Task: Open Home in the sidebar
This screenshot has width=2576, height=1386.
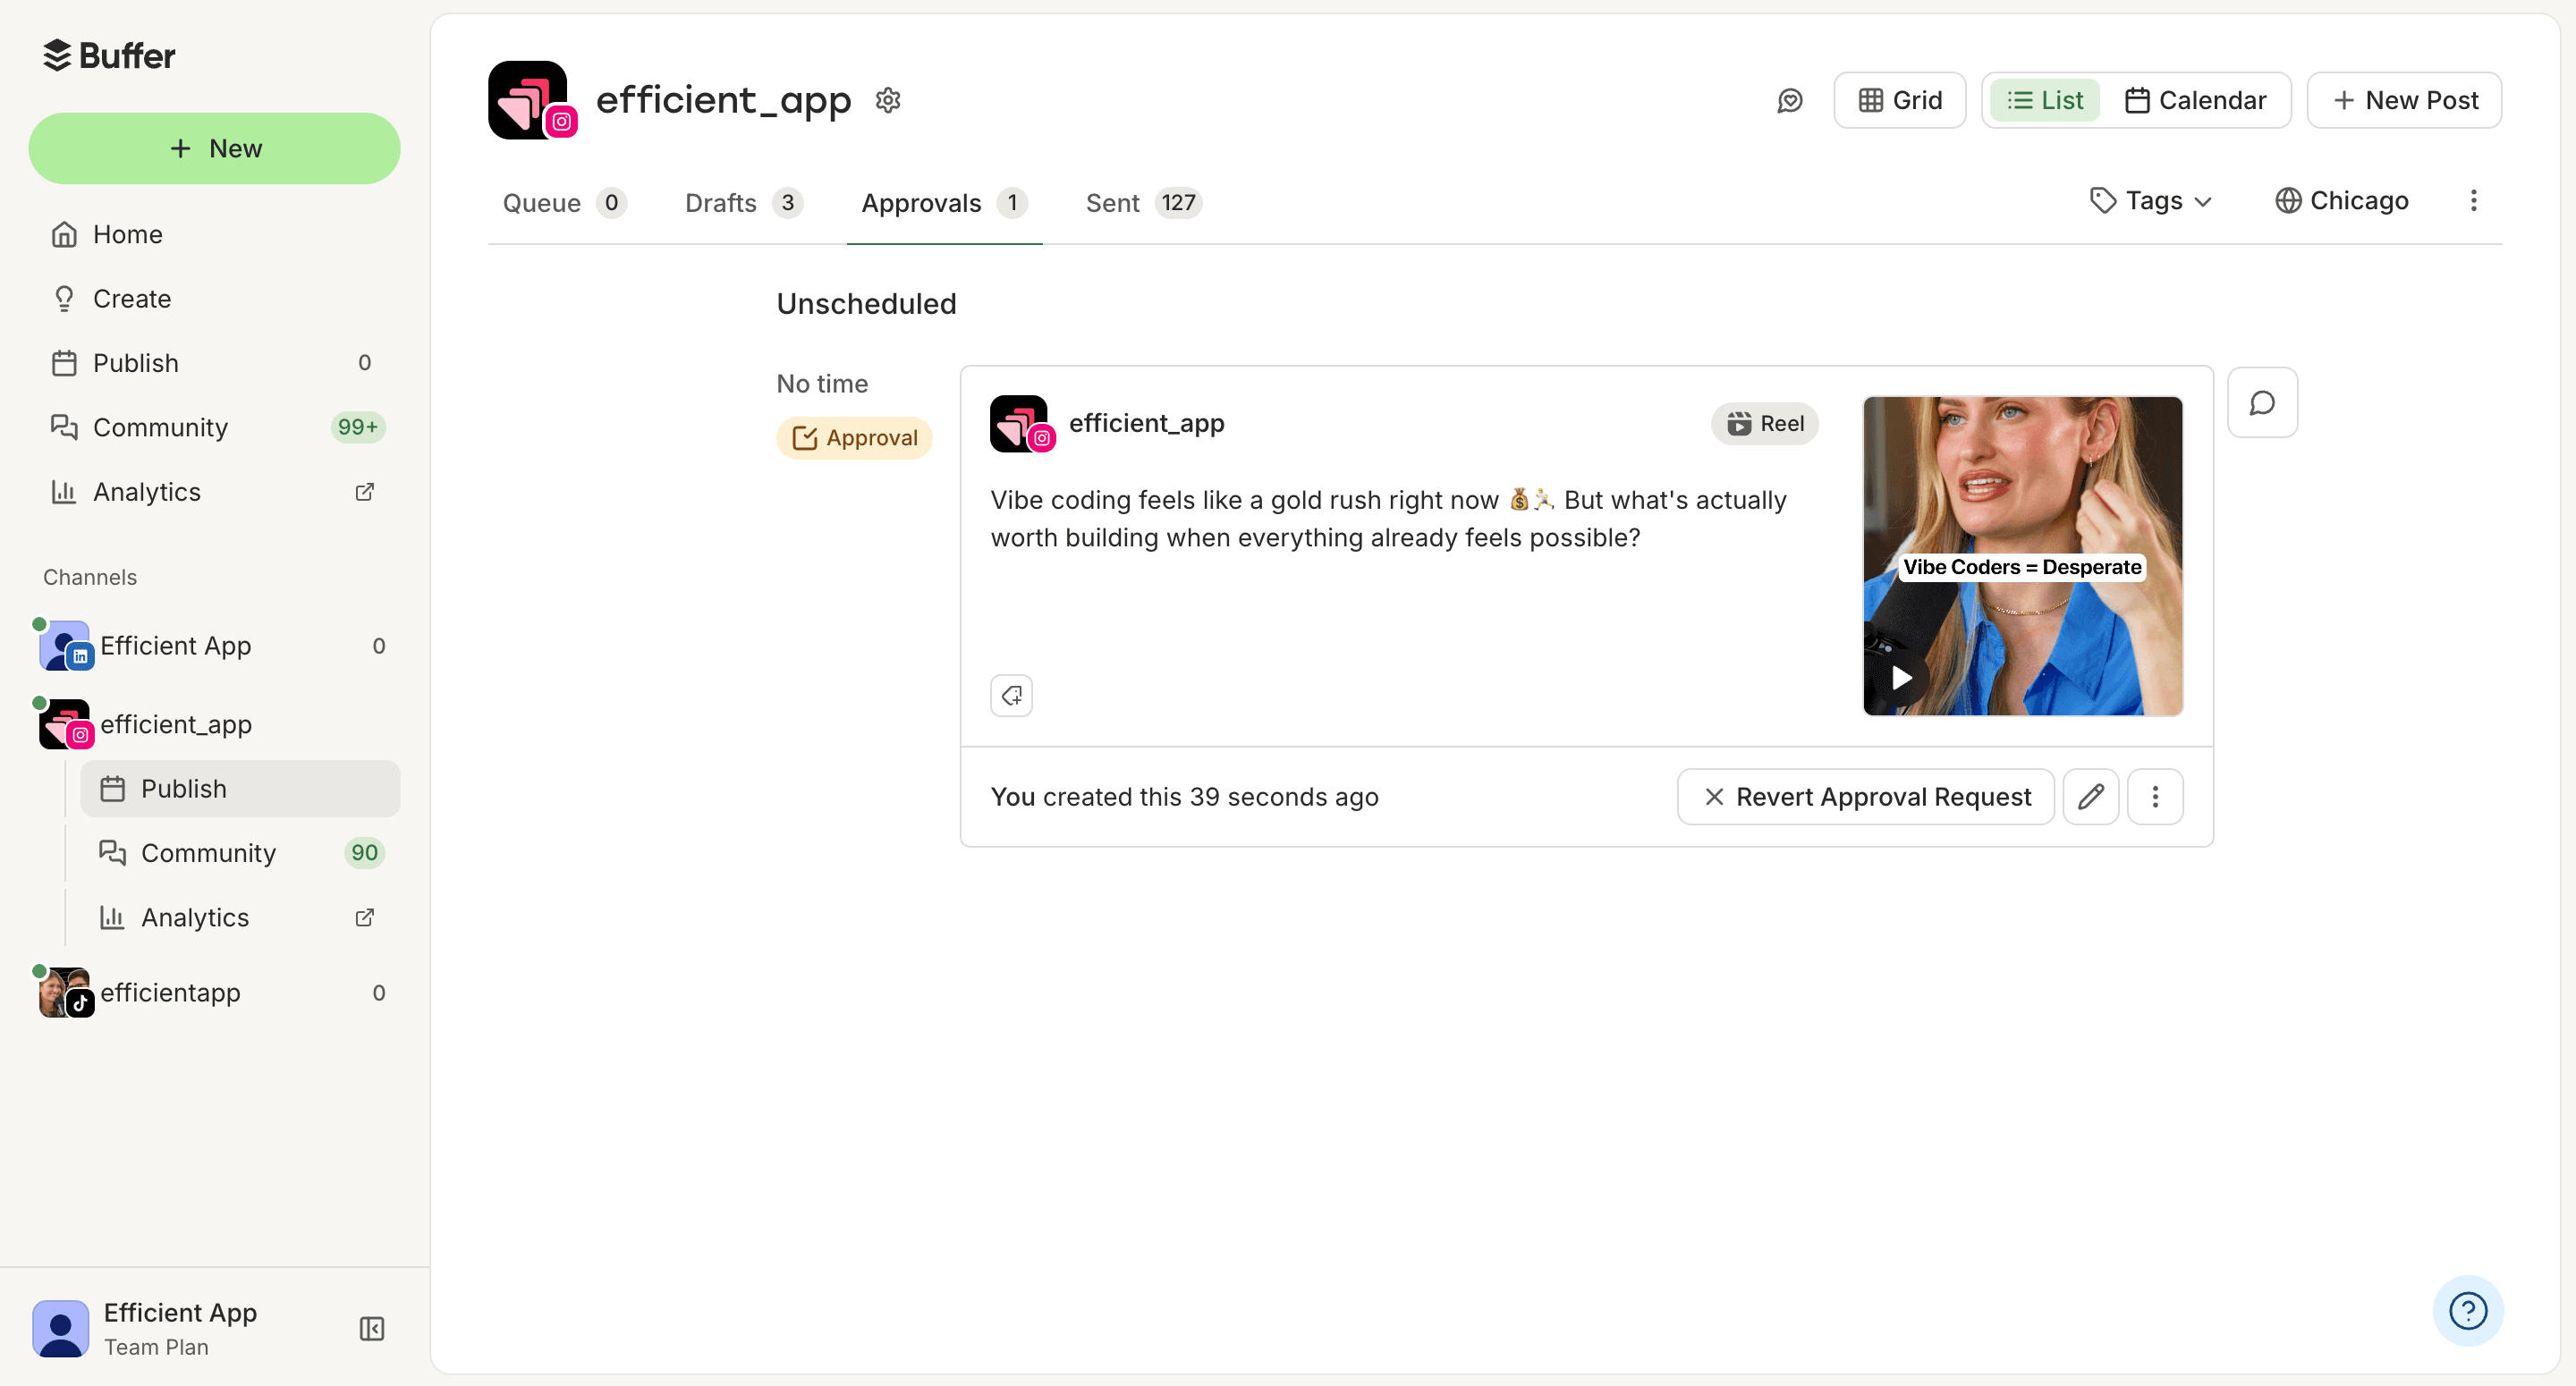Action: coord(214,234)
